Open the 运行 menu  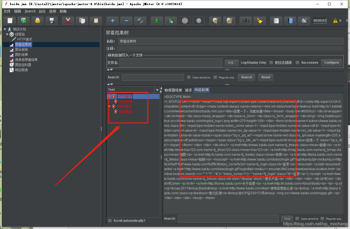point(42,11)
